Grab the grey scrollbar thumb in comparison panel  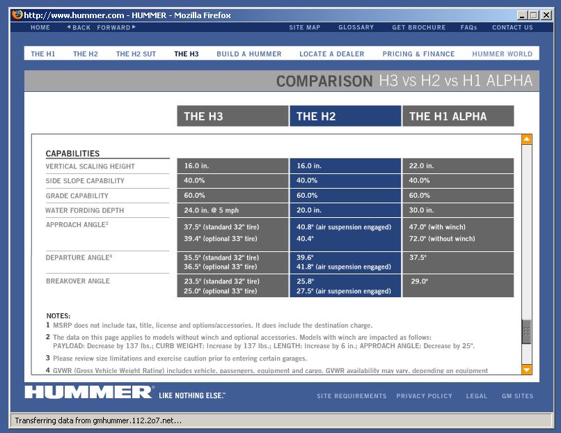(x=526, y=331)
